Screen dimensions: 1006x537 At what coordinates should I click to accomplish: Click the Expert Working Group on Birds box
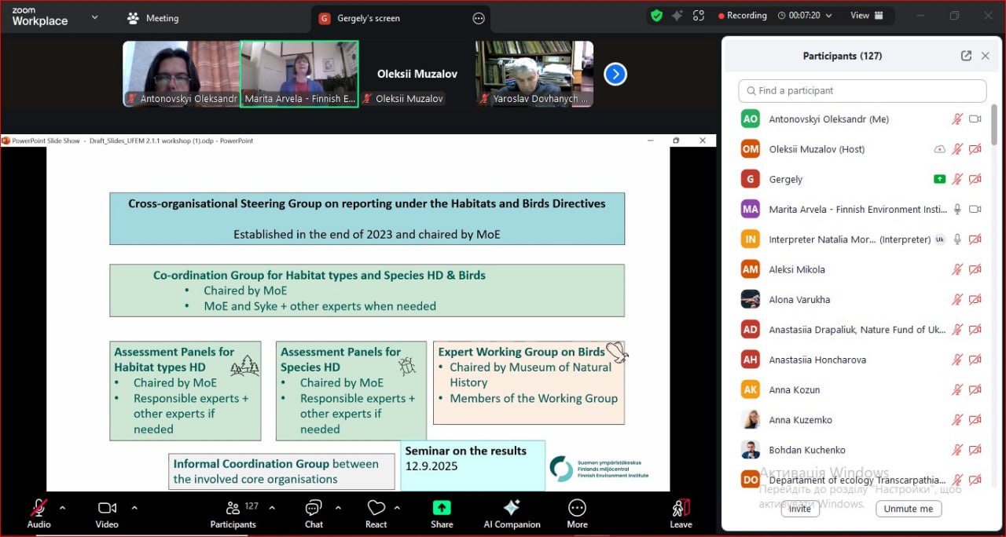coord(529,382)
